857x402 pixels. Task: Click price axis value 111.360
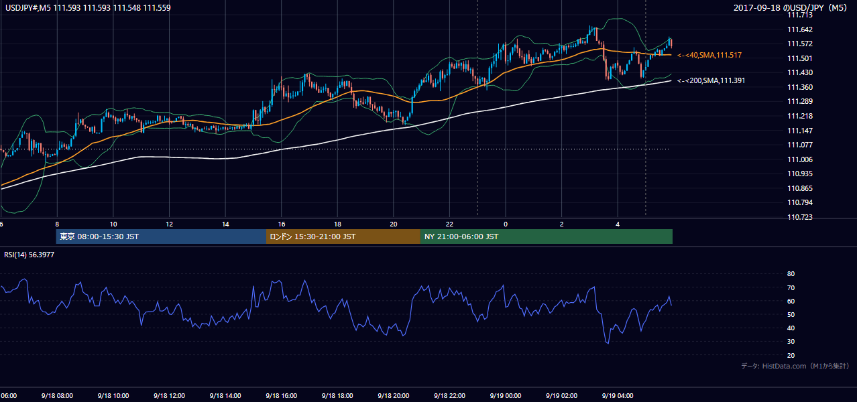click(x=800, y=87)
